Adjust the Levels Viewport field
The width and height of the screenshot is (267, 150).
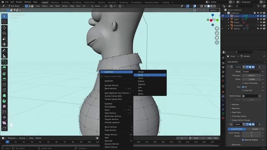pos(252,133)
